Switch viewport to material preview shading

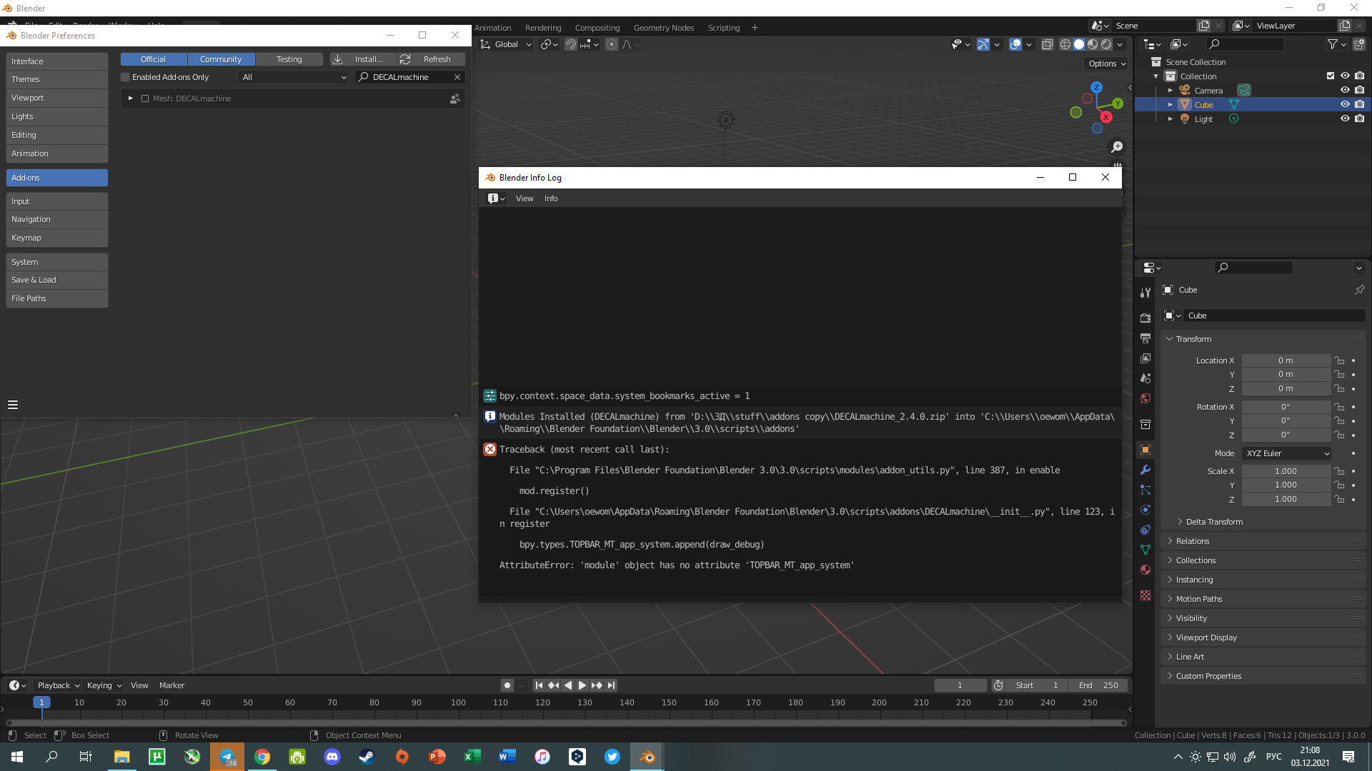pos(1093,44)
